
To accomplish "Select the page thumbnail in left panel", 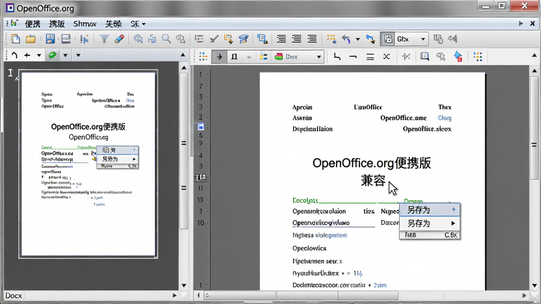I will coord(88,164).
